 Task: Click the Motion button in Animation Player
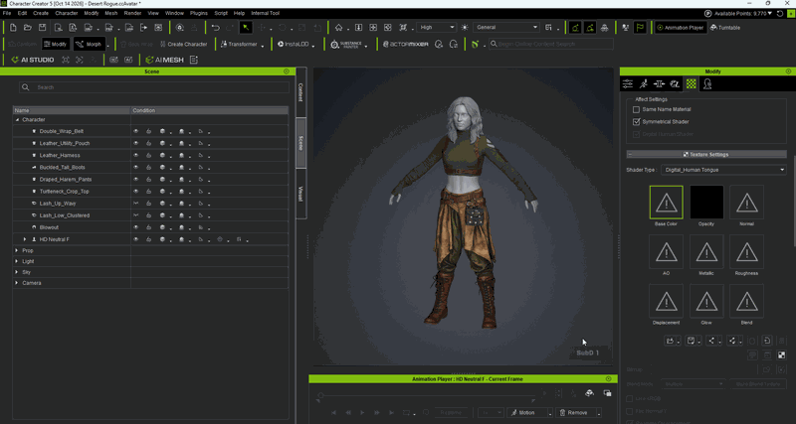(527, 413)
